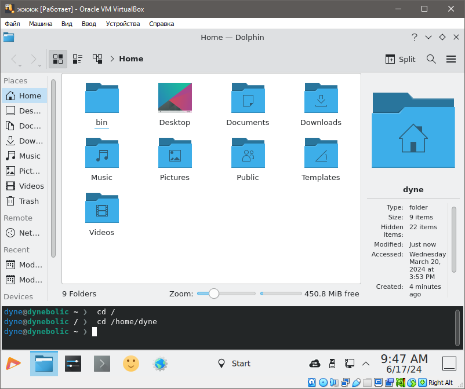Open Documents entry in Places panel

(24, 126)
